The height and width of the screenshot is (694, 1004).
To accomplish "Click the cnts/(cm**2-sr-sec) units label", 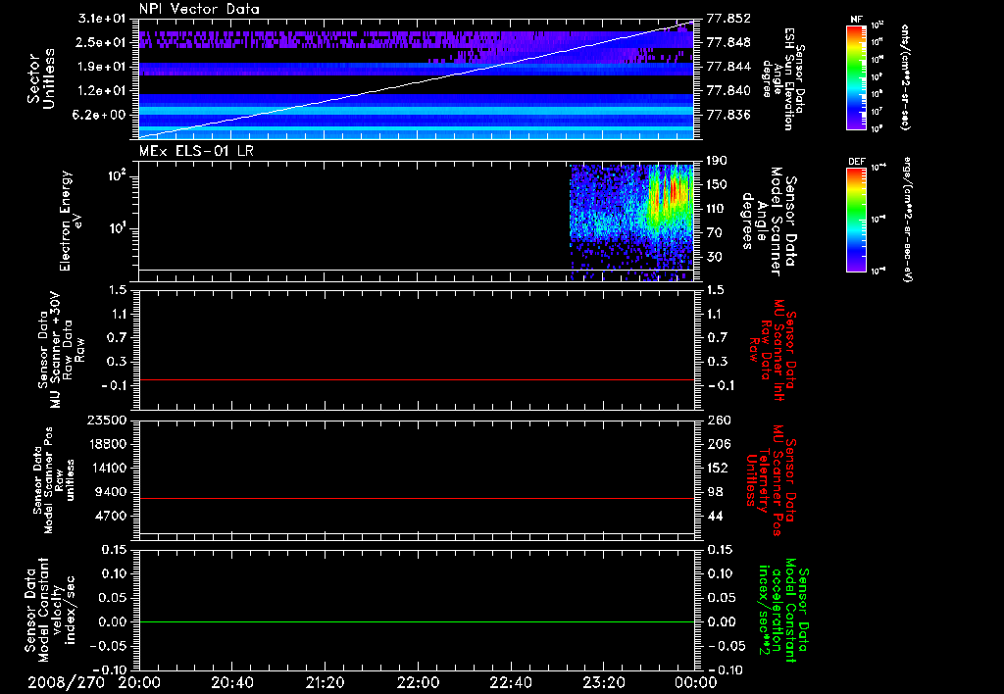I will click(905, 76).
